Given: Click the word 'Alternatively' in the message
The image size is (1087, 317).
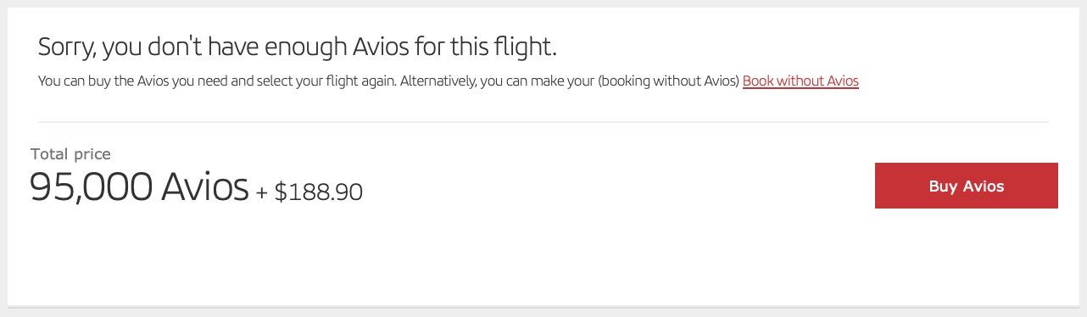Looking at the screenshot, I should click(x=438, y=81).
